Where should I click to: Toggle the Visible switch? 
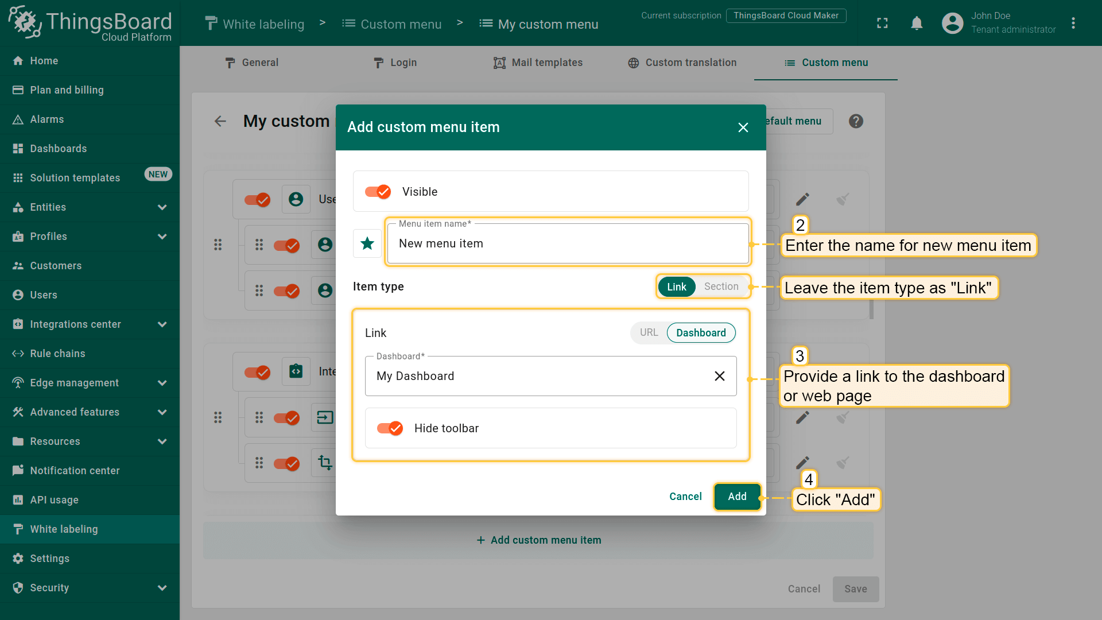click(x=378, y=192)
